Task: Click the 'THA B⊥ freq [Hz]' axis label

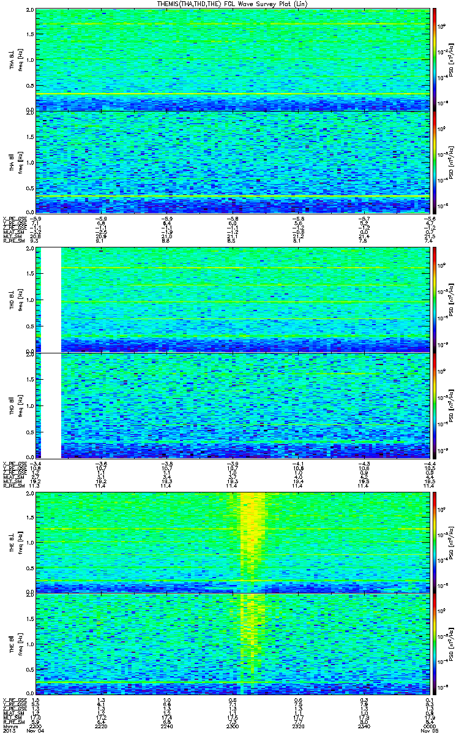Action: click(x=15, y=59)
